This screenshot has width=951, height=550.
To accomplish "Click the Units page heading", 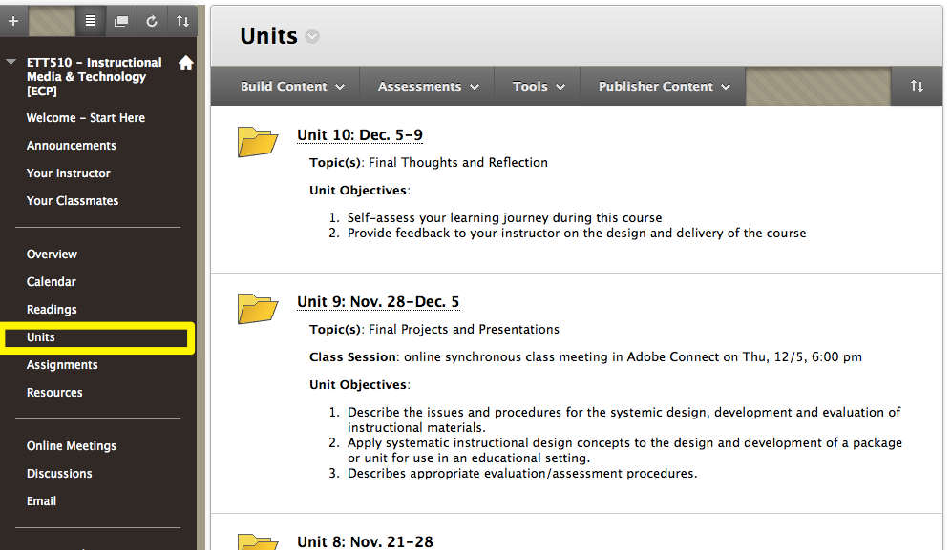I will coord(268,36).
